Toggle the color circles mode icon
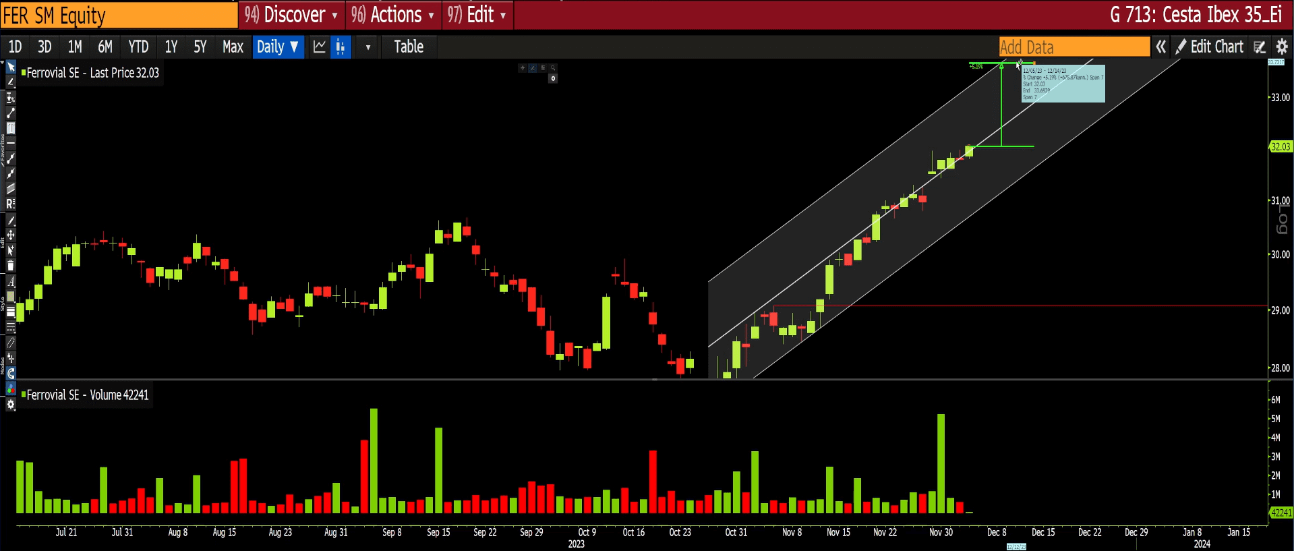The height and width of the screenshot is (551, 1294). point(11,388)
